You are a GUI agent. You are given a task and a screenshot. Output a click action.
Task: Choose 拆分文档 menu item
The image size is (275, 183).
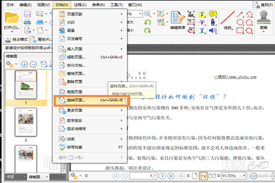[x=90, y=65]
